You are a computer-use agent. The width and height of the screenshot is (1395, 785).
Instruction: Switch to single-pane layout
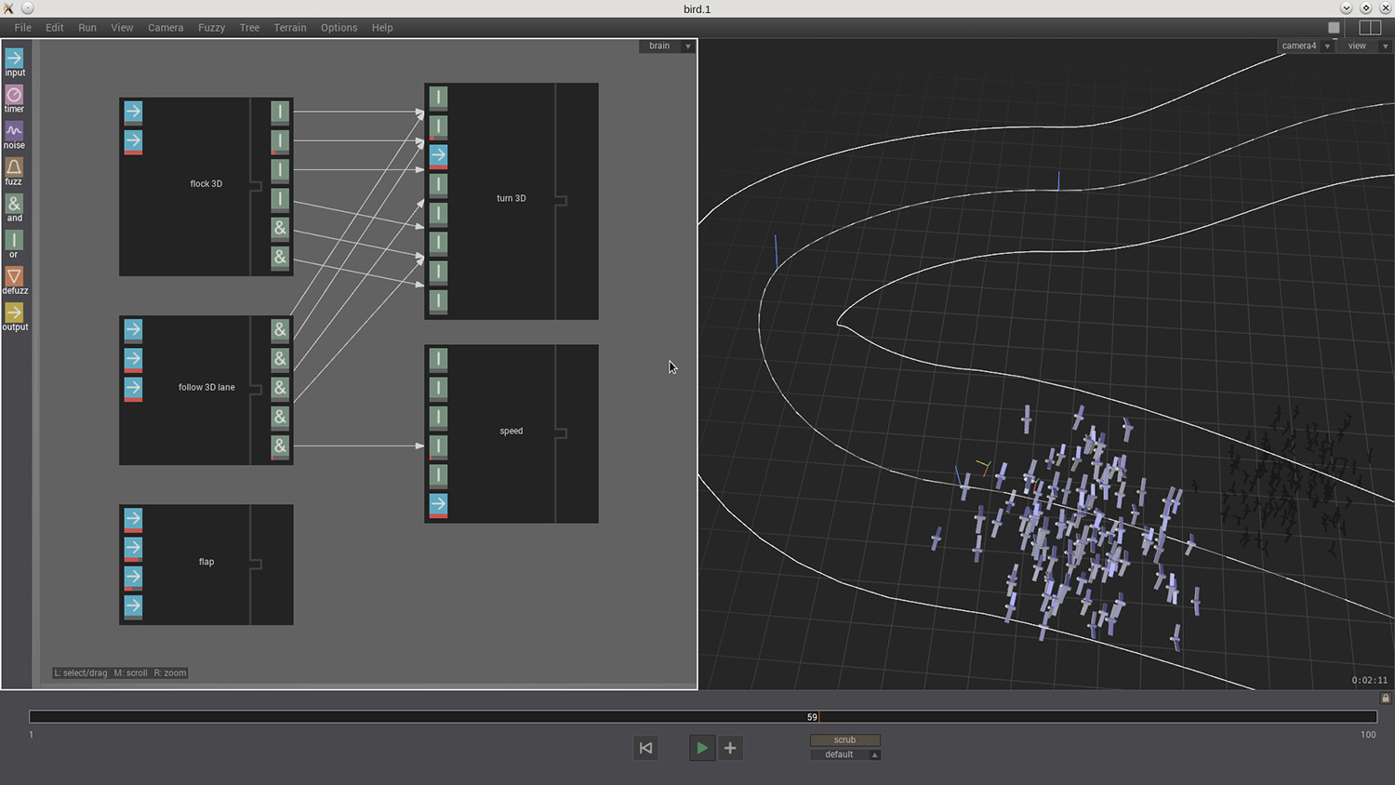[1334, 28]
